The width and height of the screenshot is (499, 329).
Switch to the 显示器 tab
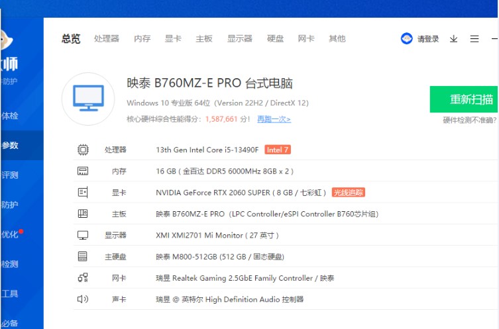[240, 39]
